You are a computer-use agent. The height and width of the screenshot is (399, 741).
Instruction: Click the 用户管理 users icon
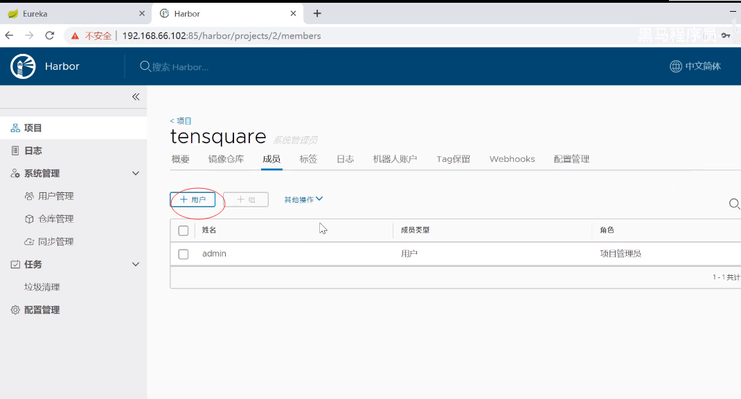click(x=29, y=196)
